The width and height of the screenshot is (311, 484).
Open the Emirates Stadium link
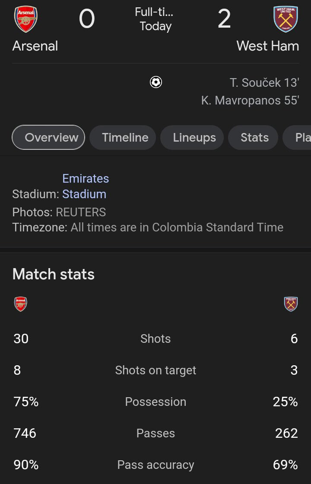[85, 186]
